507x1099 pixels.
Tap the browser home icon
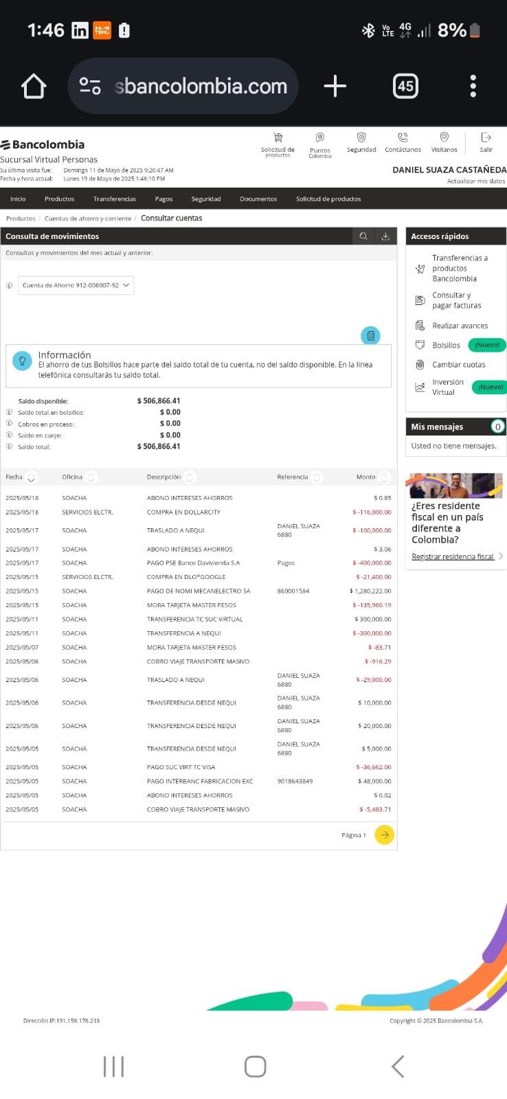(34, 87)
